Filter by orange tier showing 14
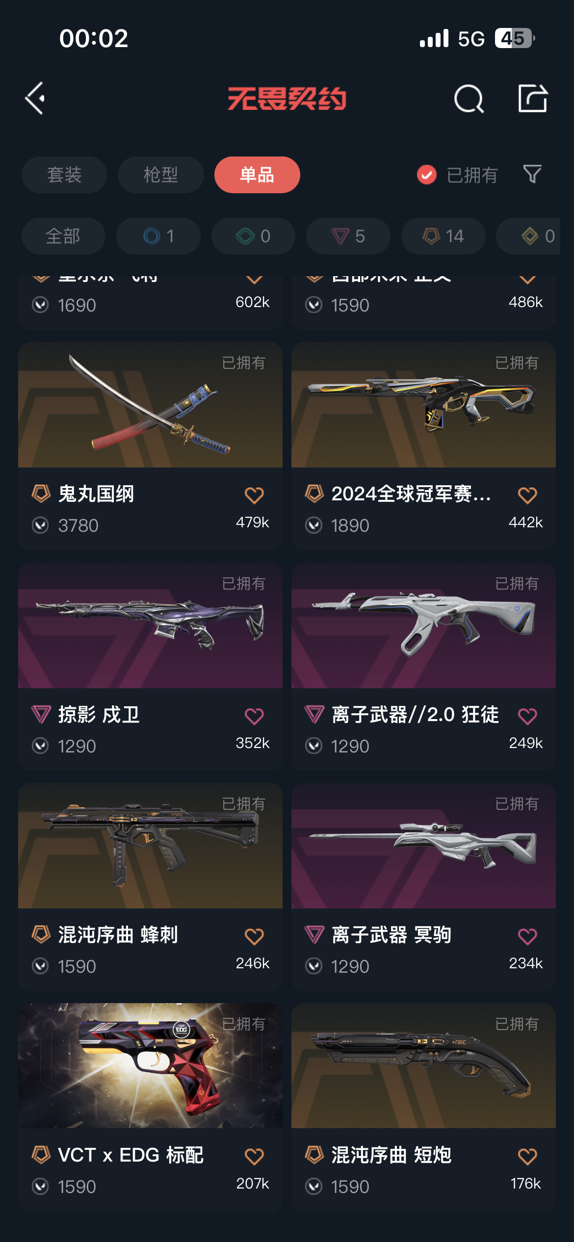 (x=444, y=236)
